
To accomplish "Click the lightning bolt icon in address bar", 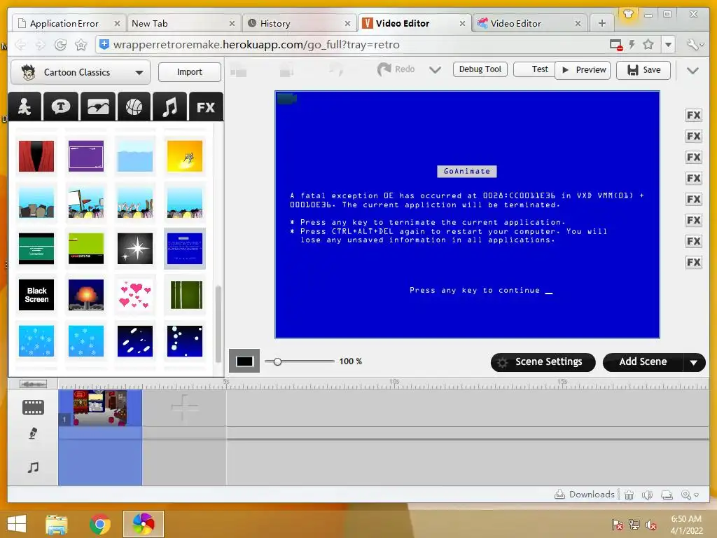I will point(632,44).
